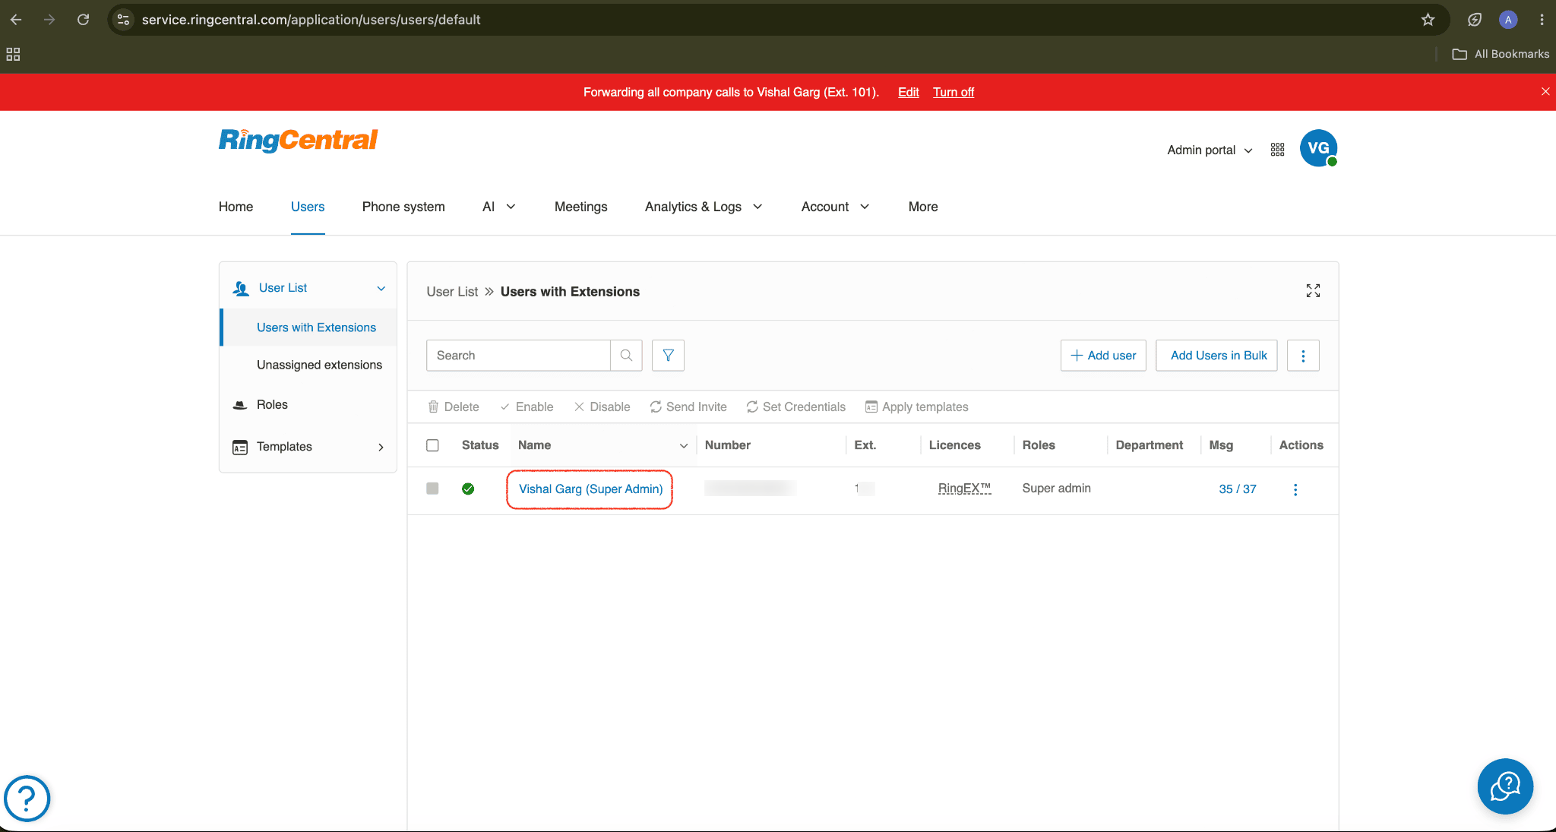Click the Status column header
Screen dimensions: 1556x832
480,445
